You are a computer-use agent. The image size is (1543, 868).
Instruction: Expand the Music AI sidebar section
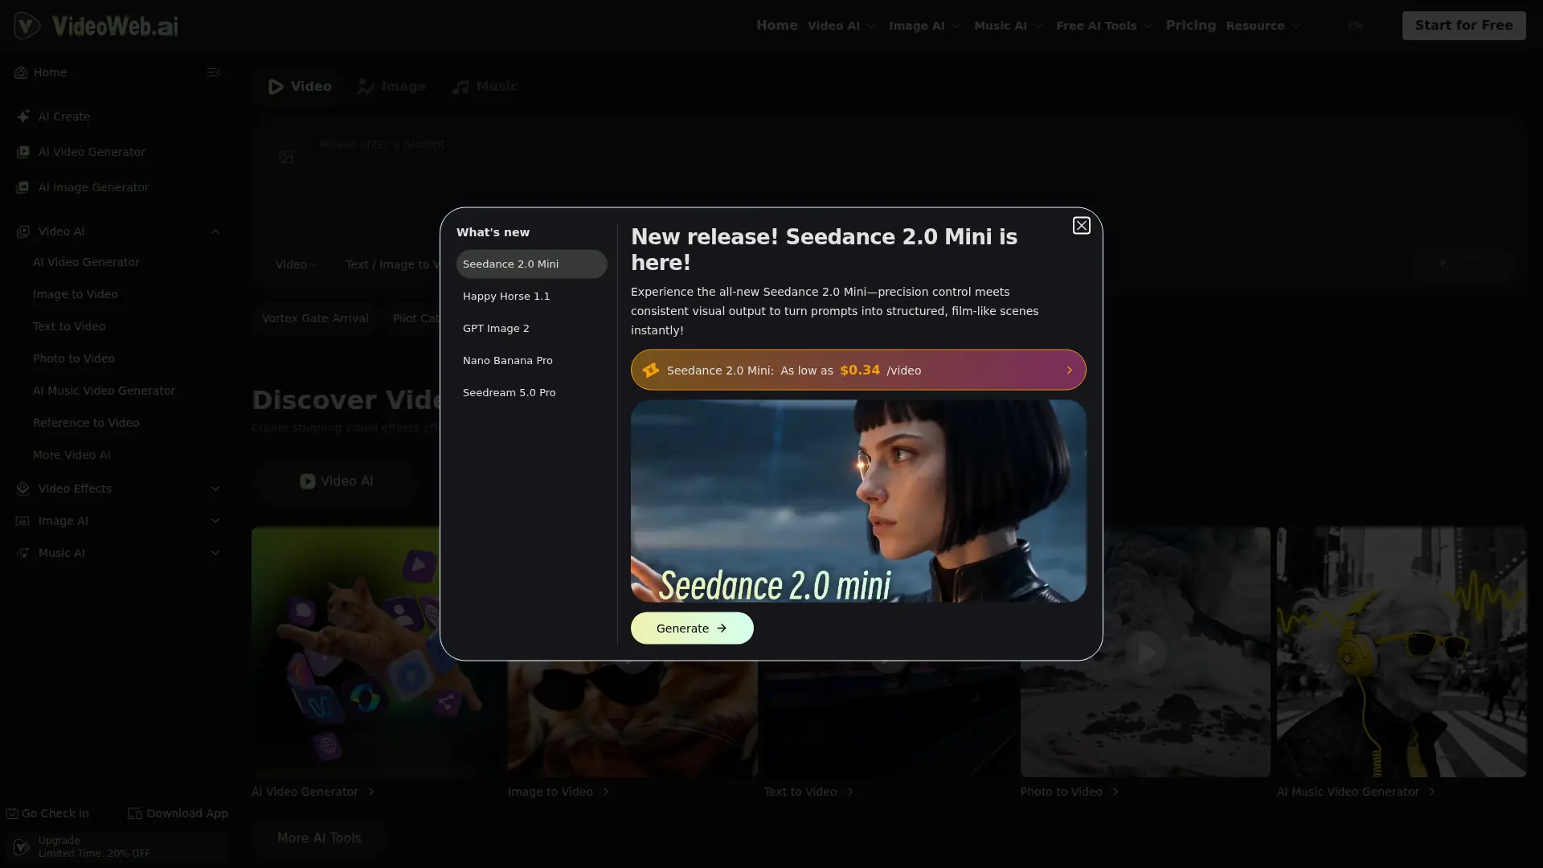[215, 553]
